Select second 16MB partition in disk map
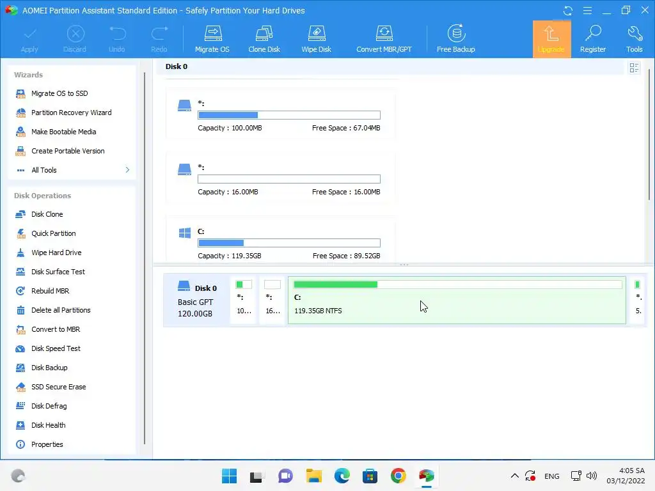This screenshot has height=491, width=655. pos(272,300)
